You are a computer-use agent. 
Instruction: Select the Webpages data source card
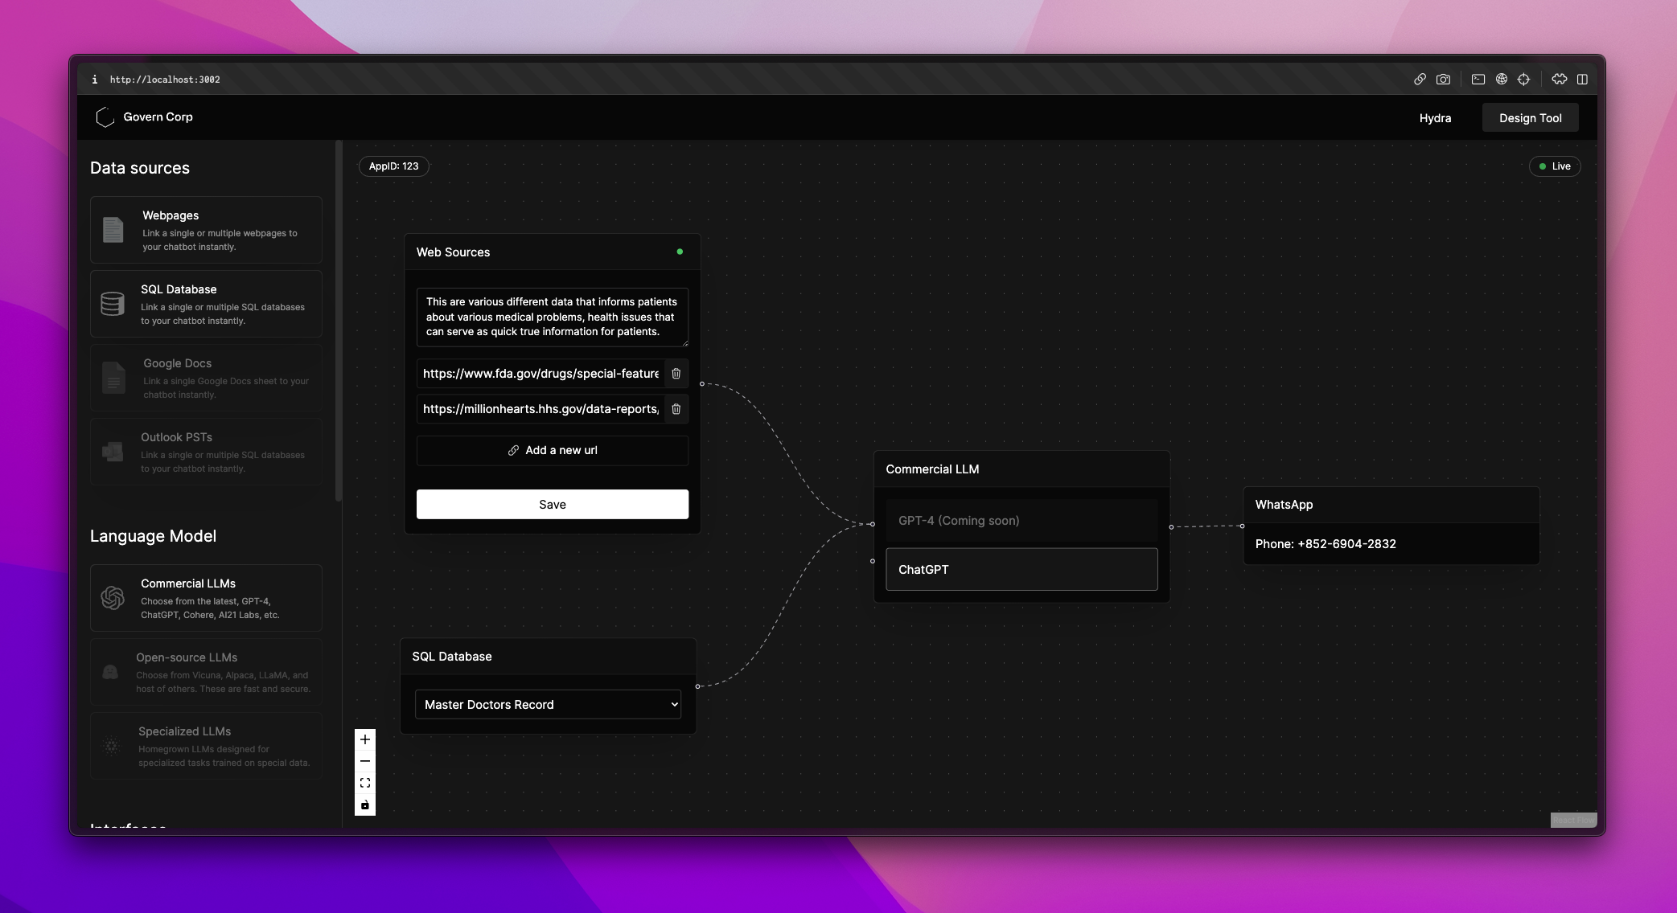[206, 230]
